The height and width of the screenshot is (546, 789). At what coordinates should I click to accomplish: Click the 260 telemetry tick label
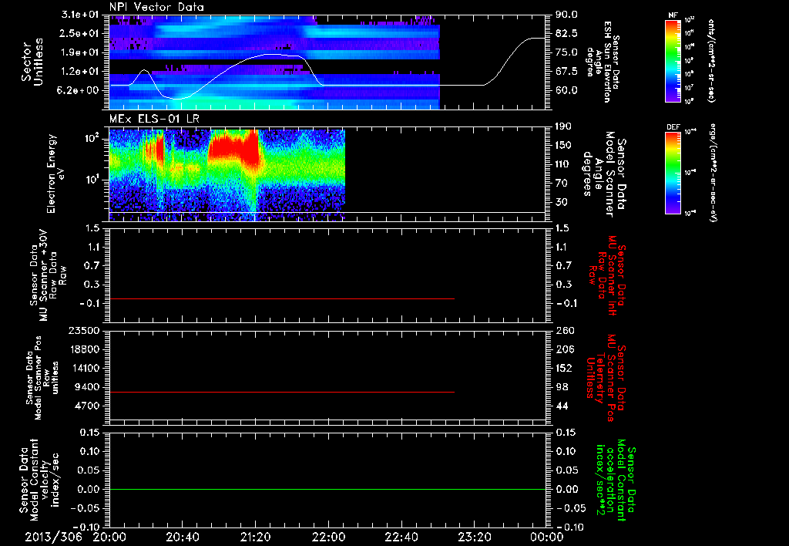coord(565,330)
